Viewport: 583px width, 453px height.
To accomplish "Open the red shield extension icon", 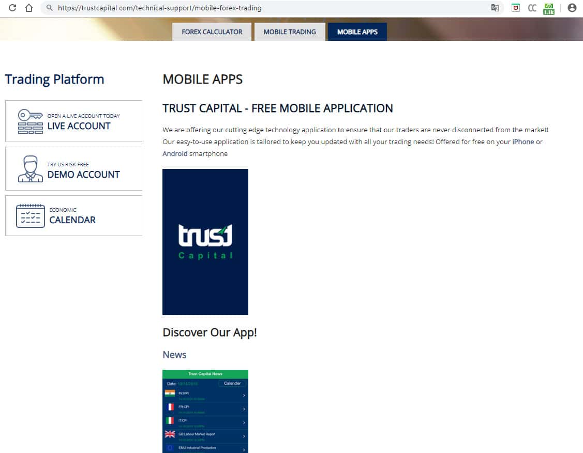I will 516,8.
